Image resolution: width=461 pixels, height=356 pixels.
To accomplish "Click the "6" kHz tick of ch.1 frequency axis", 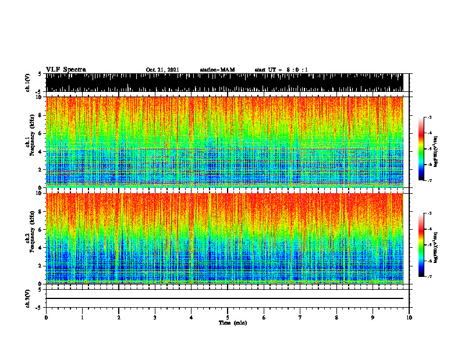I will pos(41,133).
